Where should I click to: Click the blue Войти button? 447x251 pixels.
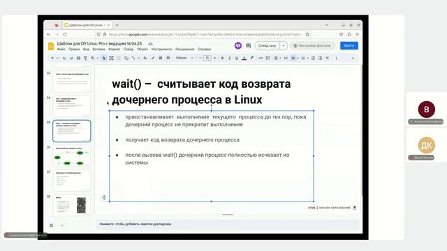coord(349,45)
